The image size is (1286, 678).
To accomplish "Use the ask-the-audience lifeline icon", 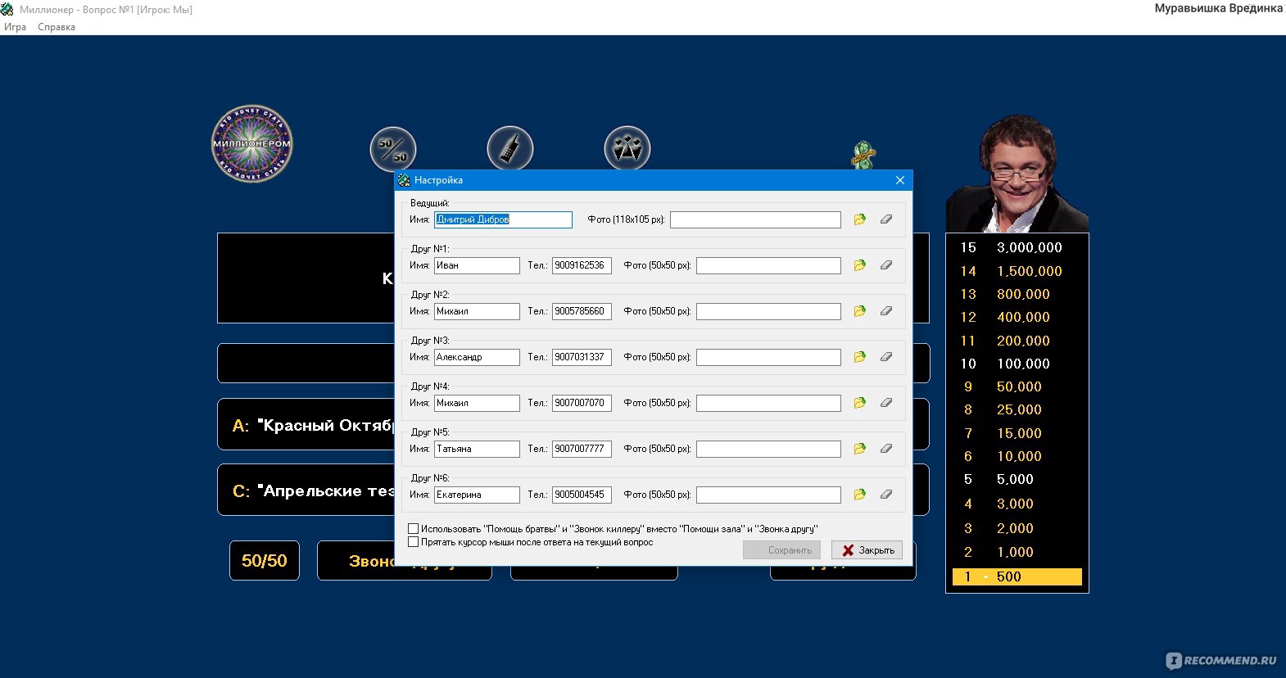I will pyautogui.click(x=627, y=149).
